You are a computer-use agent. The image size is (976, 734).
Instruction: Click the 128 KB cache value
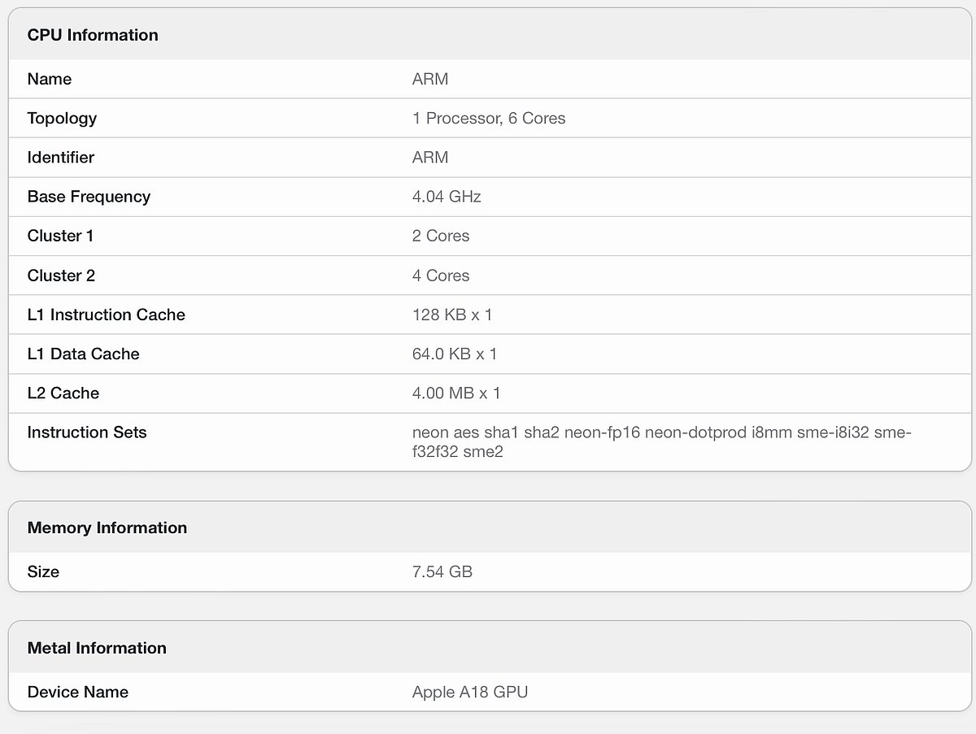point(443,315)
